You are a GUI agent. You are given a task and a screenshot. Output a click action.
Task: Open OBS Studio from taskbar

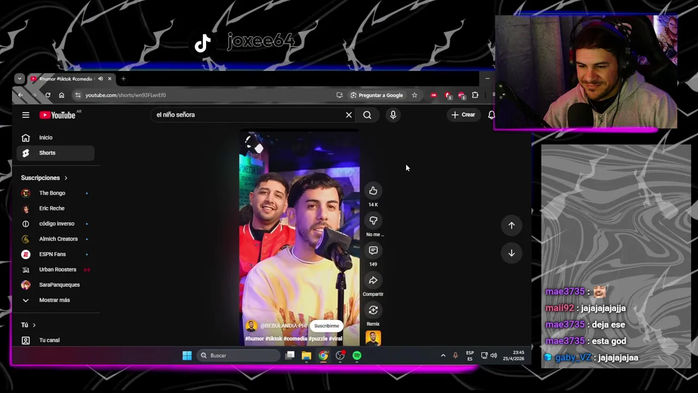[340, 355]
